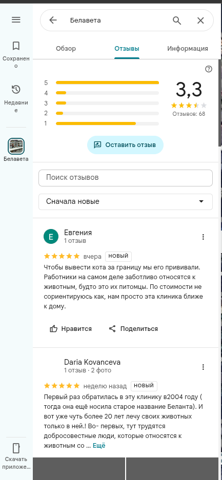Viewport: 222px width, 480px height.
Task: Focus the Поиск отзывов search field
Action: (126, 178)
